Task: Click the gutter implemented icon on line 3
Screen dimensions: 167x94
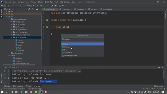Action: point(47,20)
